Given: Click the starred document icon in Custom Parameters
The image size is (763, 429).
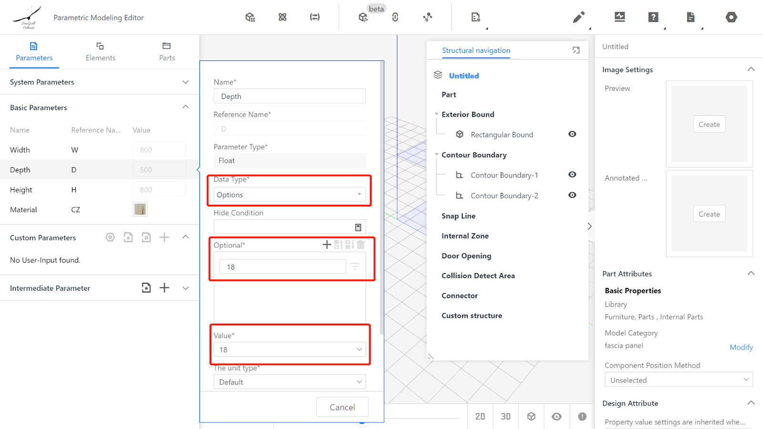Looking at the screenshot, I should click(128, 237).
